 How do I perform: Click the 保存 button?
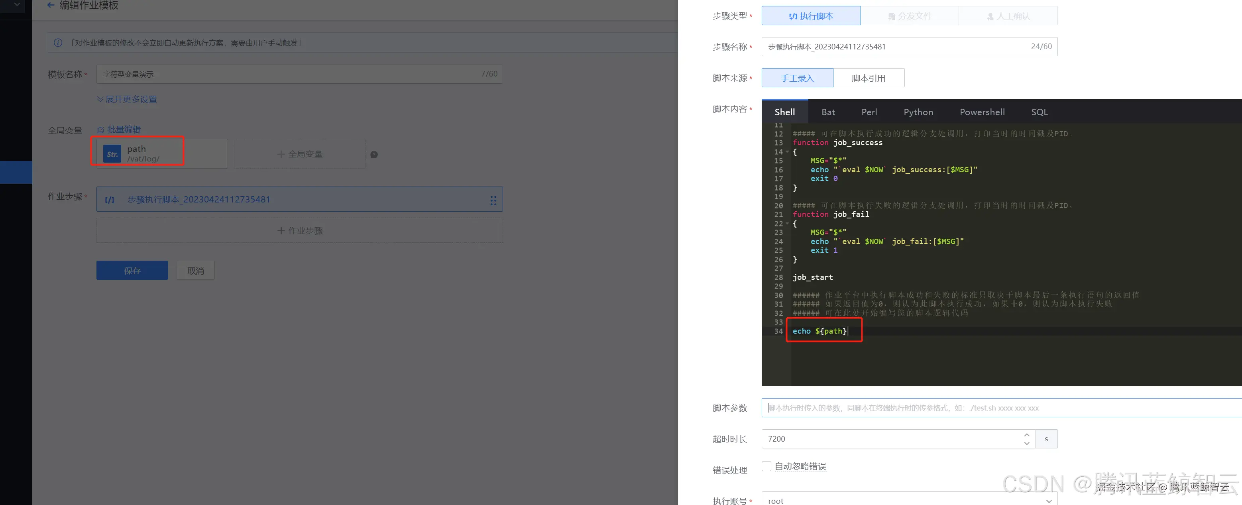pyautogui.click(x=132, y=271)
